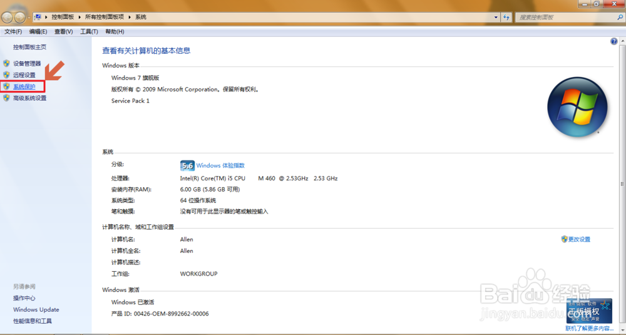
Task: Open the 查看(V) menu
Action: [x=63, y=31]
